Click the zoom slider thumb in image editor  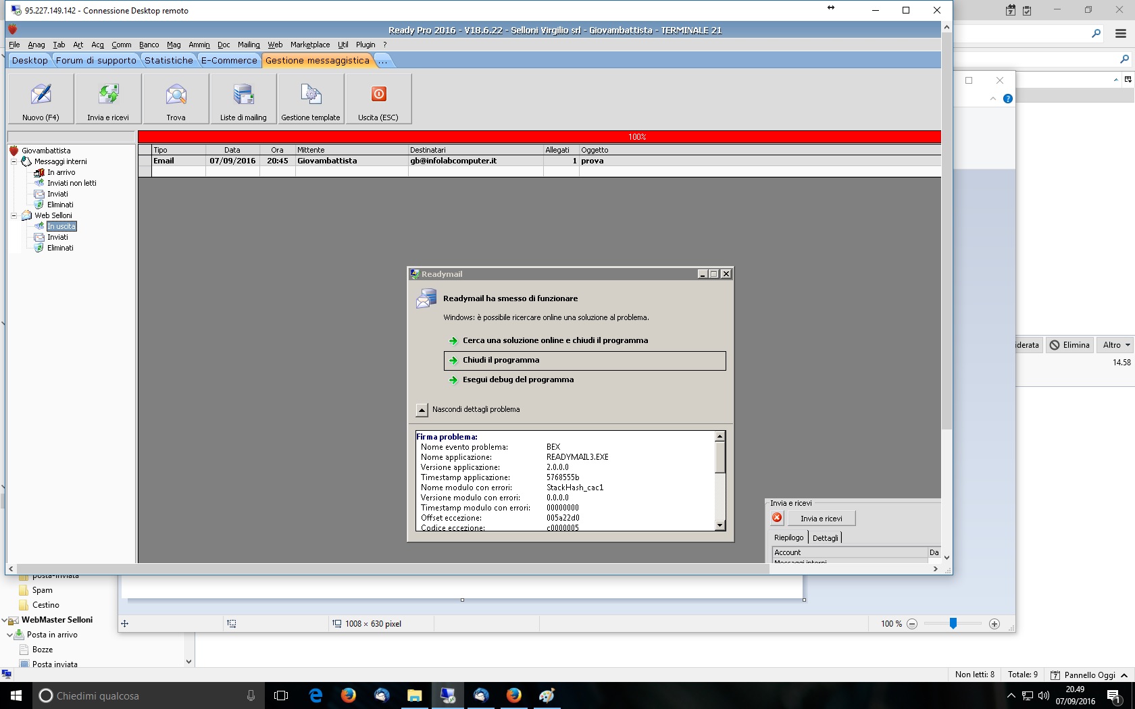[953, 623]
